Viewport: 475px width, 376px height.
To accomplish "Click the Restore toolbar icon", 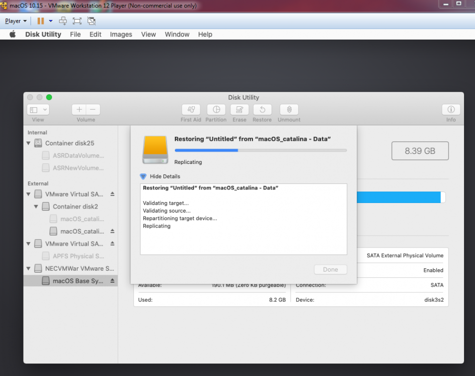I will (263, 110).
